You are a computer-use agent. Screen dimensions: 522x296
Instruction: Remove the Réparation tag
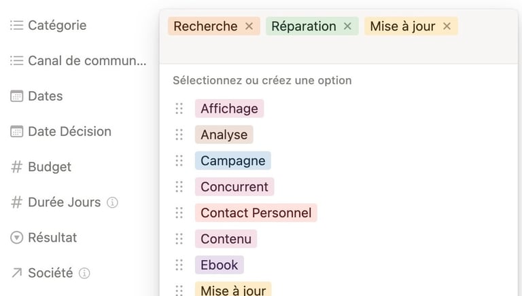347,26
